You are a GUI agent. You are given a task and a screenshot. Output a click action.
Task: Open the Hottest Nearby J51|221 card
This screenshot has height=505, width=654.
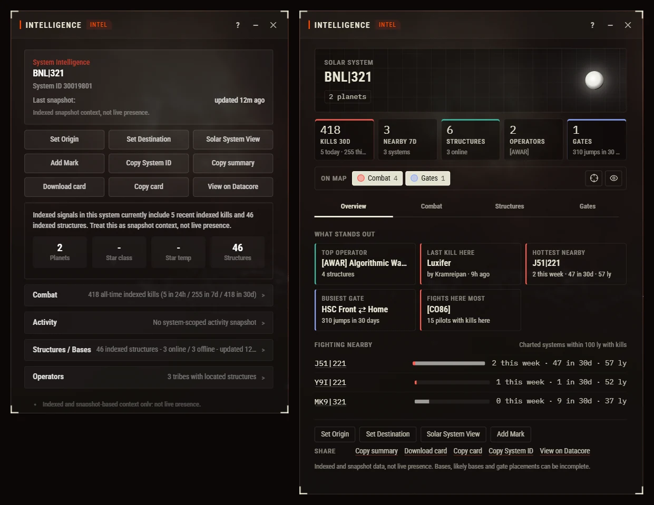point(576,264)
